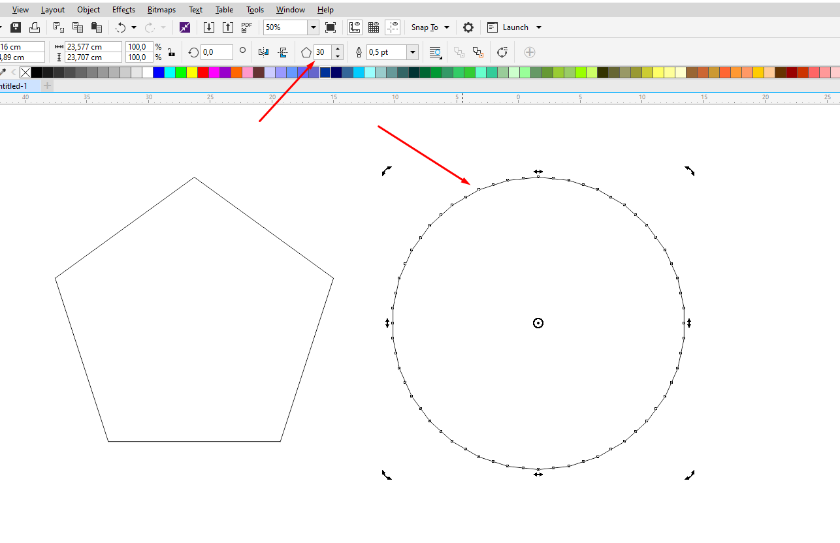Click the Publish to PDF icon

(x=246, y=27)
